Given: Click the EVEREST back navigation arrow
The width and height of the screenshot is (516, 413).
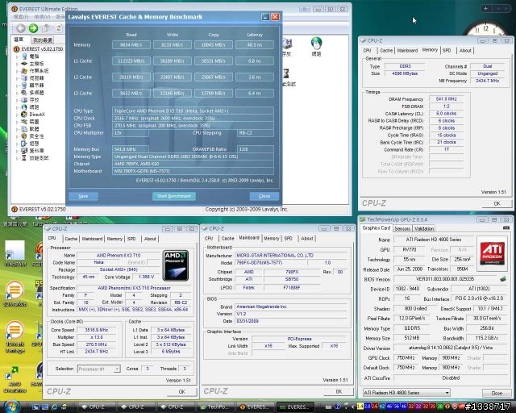Looking at the screenshot, I should (x=20, y=28).
